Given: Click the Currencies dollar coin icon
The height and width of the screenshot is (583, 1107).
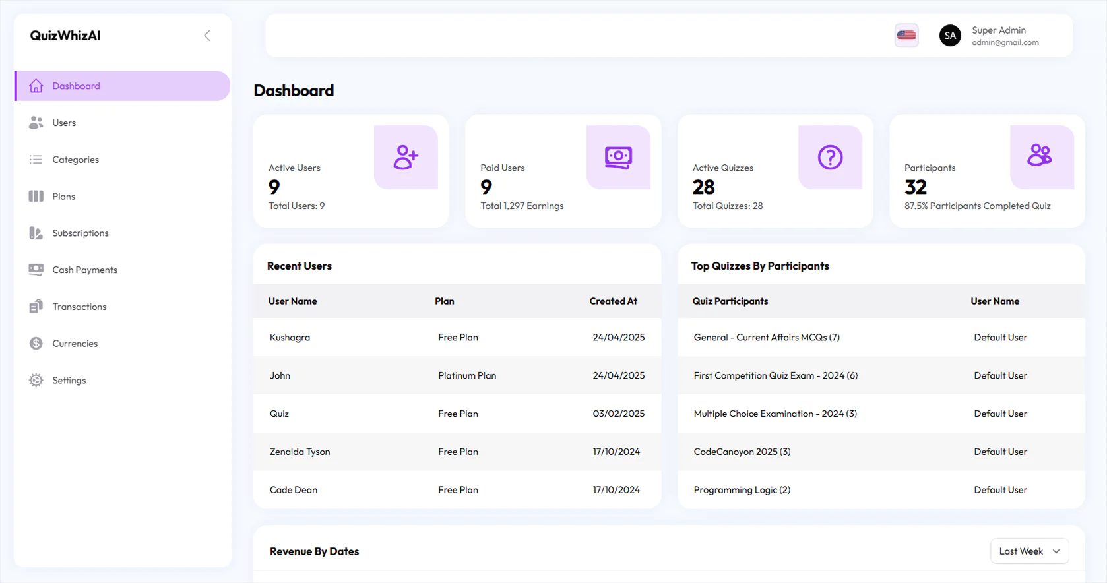Looking at the screenshot, I should click(36, 344).
